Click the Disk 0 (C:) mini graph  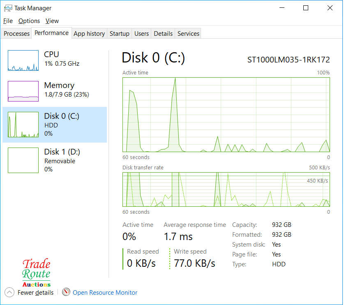23,125
